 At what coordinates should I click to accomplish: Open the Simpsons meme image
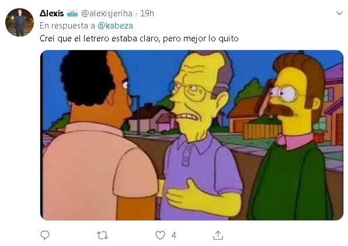(x=192, y=135)
